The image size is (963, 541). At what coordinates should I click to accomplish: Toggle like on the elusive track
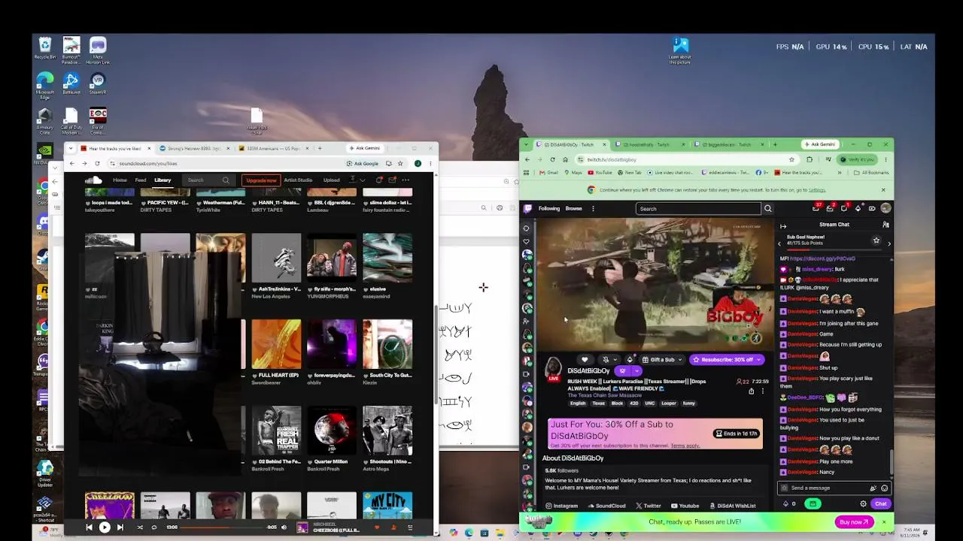[366, 289]
